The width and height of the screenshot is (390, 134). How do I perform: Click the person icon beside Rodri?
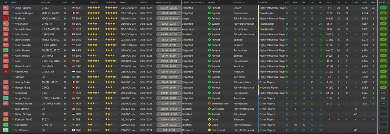(12, 61)
